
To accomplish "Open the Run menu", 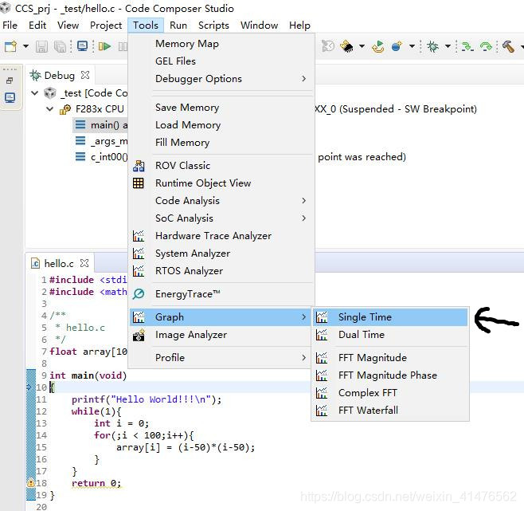I will coord(178,26).
